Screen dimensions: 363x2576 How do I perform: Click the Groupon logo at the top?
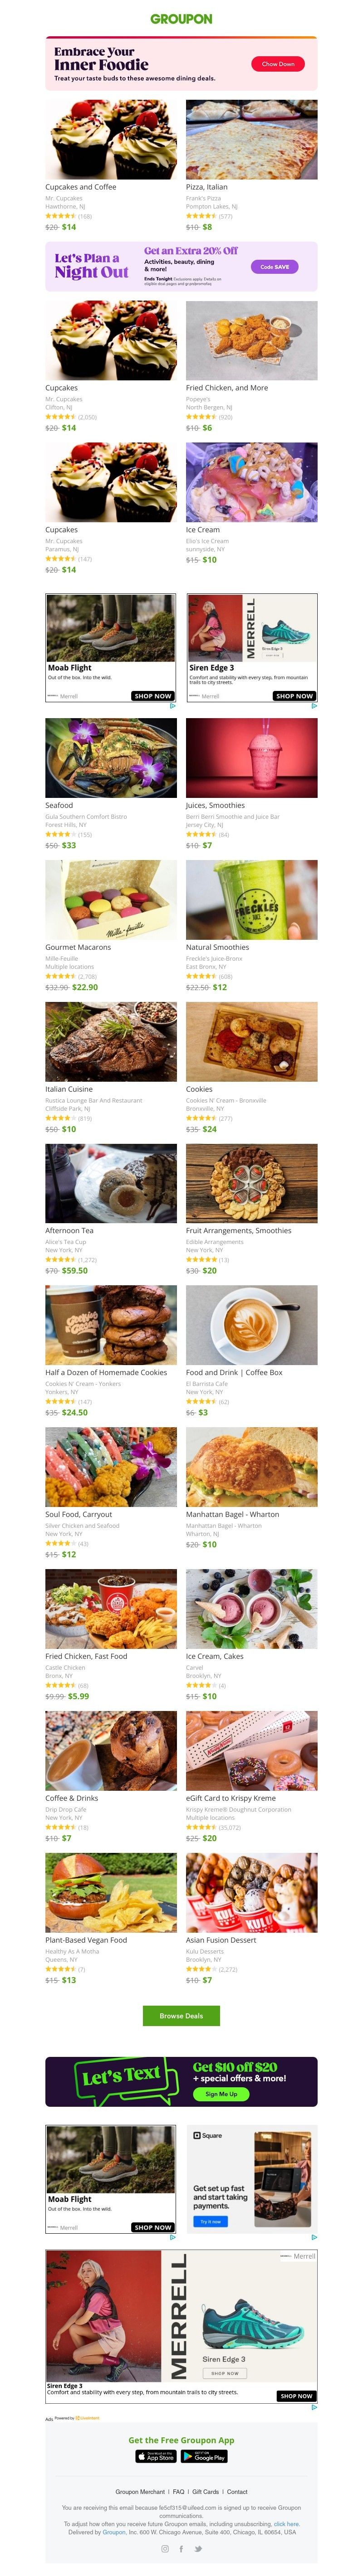(x=181, y=19)
